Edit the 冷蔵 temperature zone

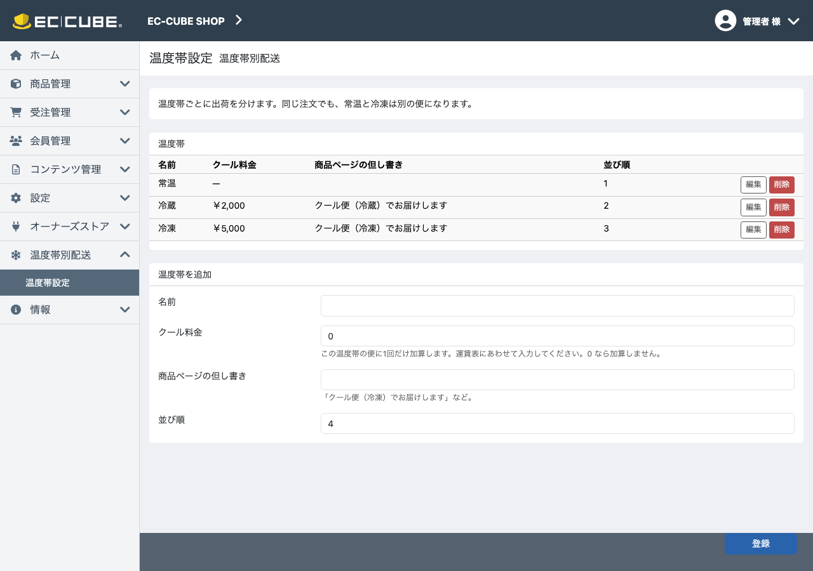point(753,207)
